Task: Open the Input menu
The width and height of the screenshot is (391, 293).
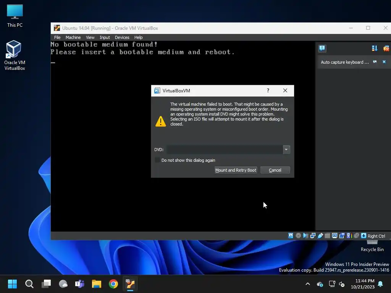Action: pyautogui.click(x=105, y=37)
